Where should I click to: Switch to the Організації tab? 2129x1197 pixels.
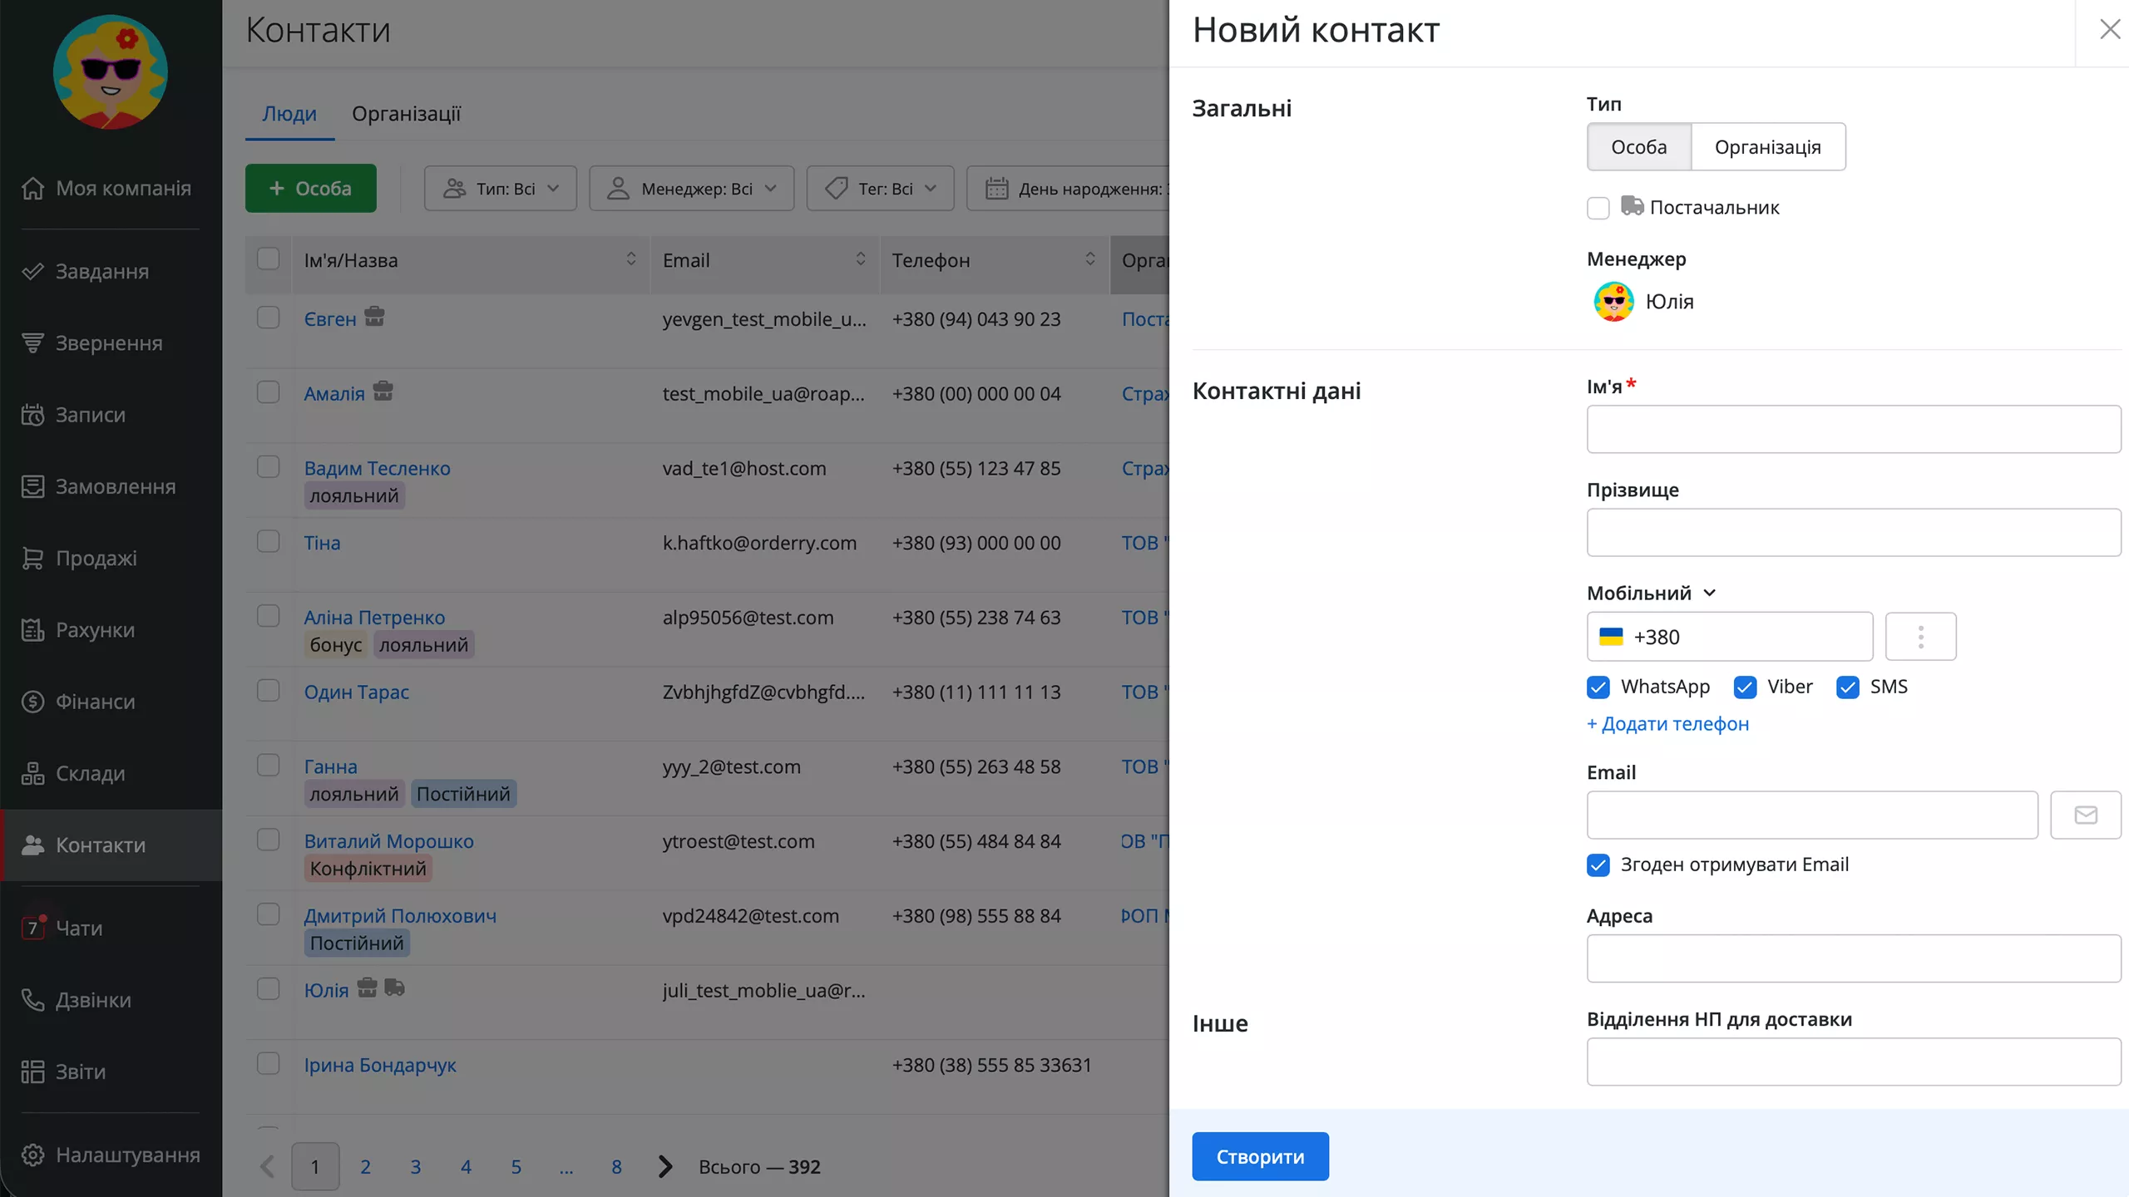click(x=406, y=114)
